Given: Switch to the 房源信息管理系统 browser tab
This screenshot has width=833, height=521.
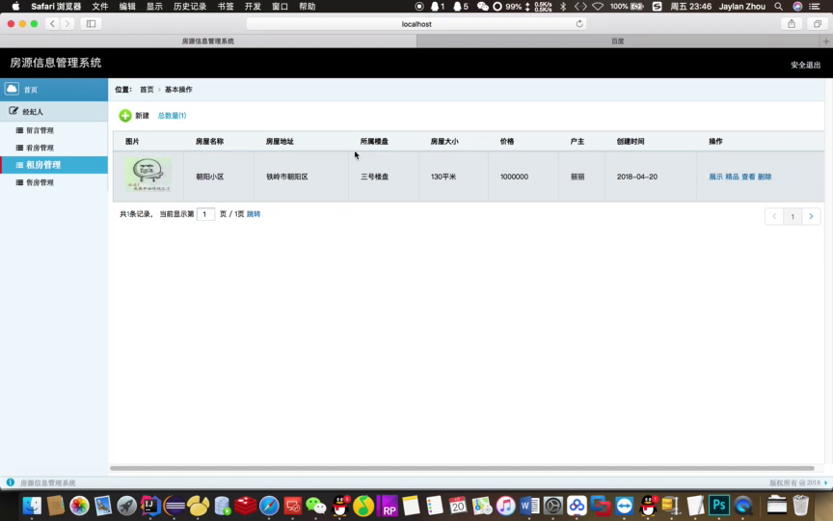Looking at the screenshot, I should 208,41.
